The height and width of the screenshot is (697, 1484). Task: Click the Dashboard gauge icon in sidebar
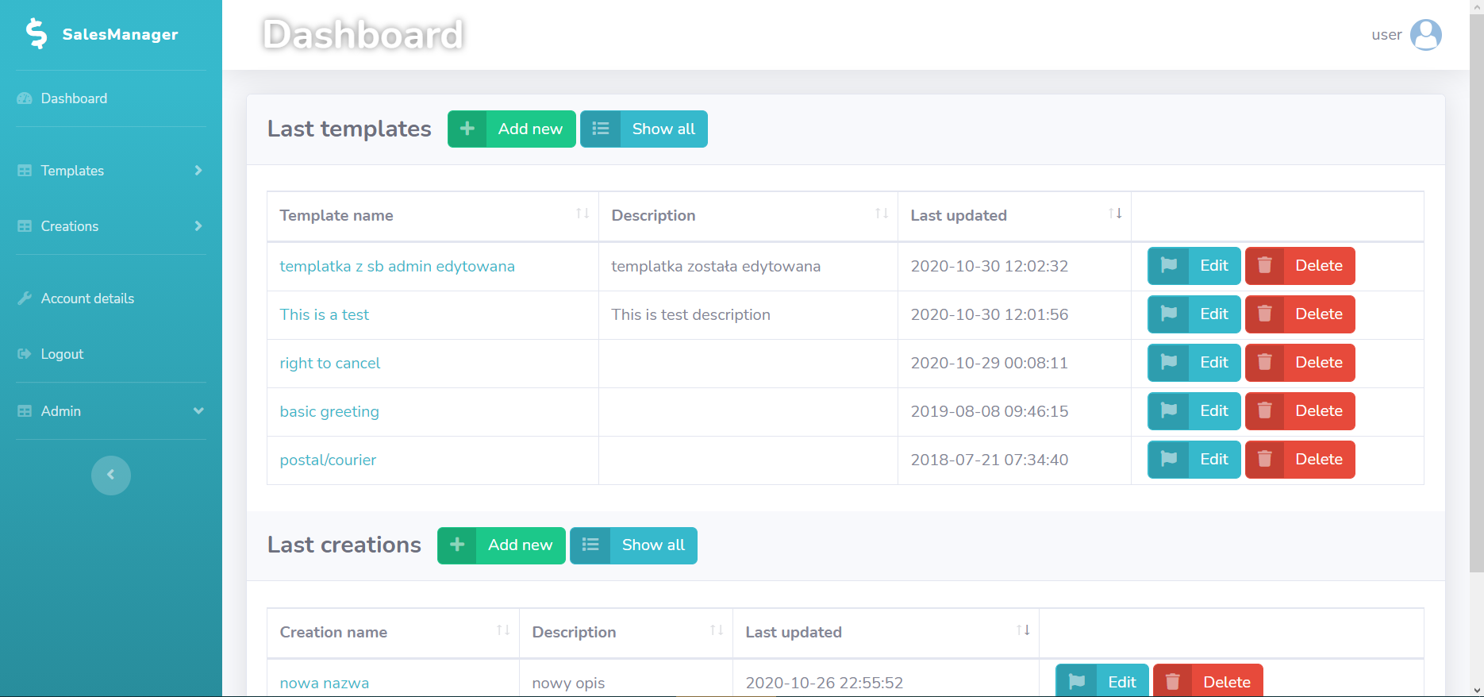(x=25, y=98)
